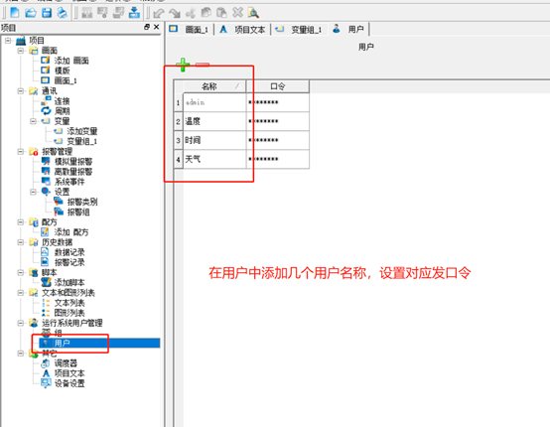Select the admin name cell
Screen dimensions: 550x427
[x=214, y=102]
